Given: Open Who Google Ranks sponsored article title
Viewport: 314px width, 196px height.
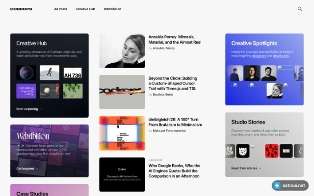Looking at the screenshot, I should [174, 171].
